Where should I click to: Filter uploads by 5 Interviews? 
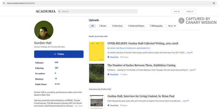(117, 26)
